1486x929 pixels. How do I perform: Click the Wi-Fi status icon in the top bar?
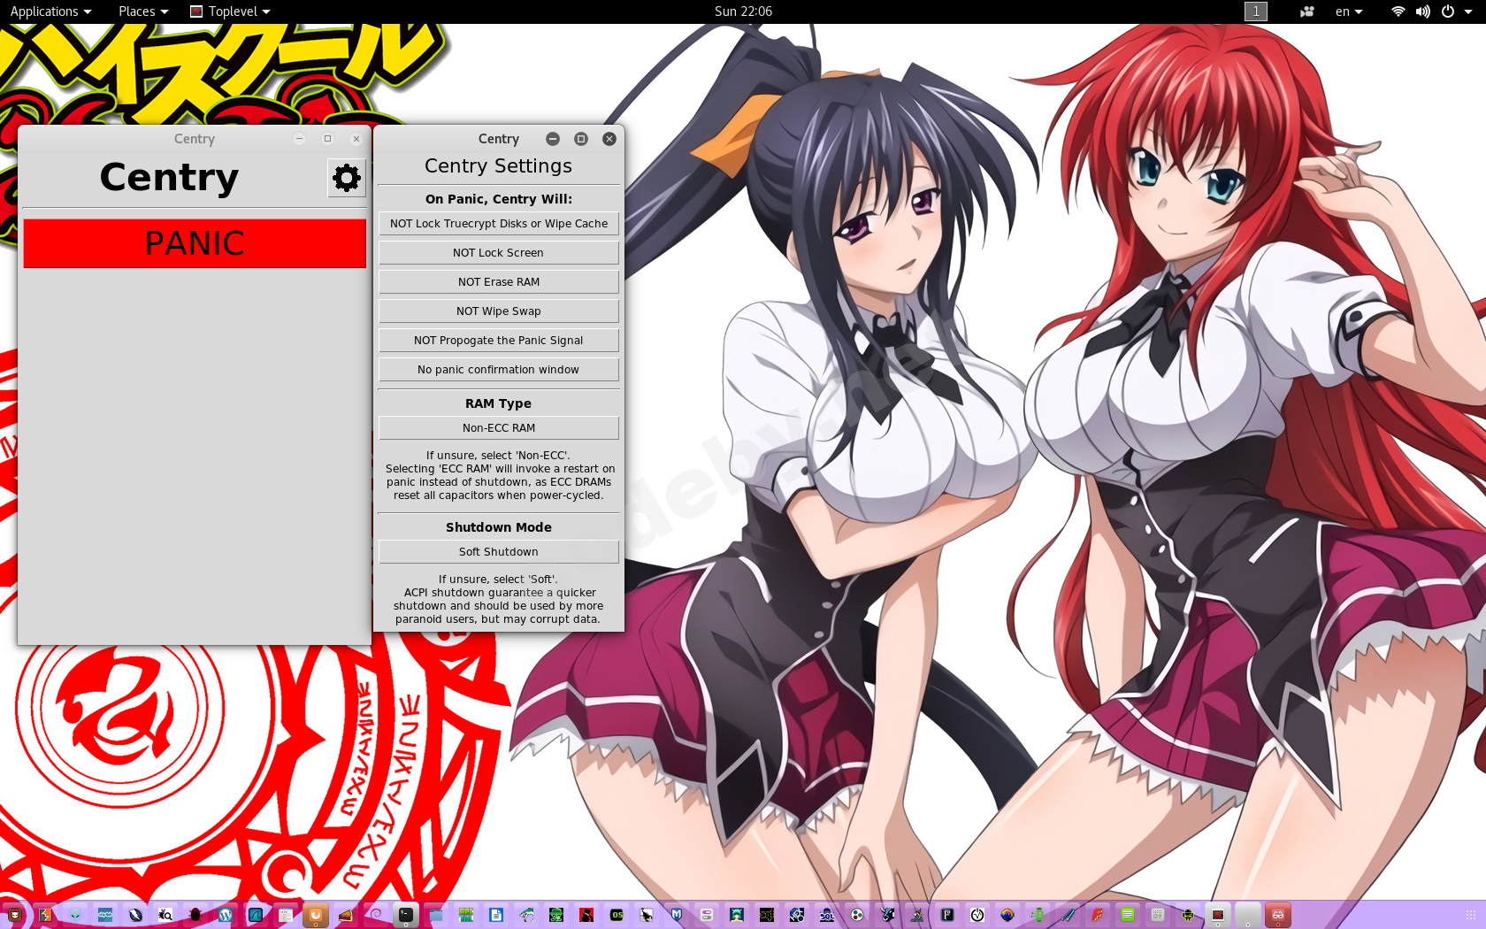click(x=1397, y=12)
